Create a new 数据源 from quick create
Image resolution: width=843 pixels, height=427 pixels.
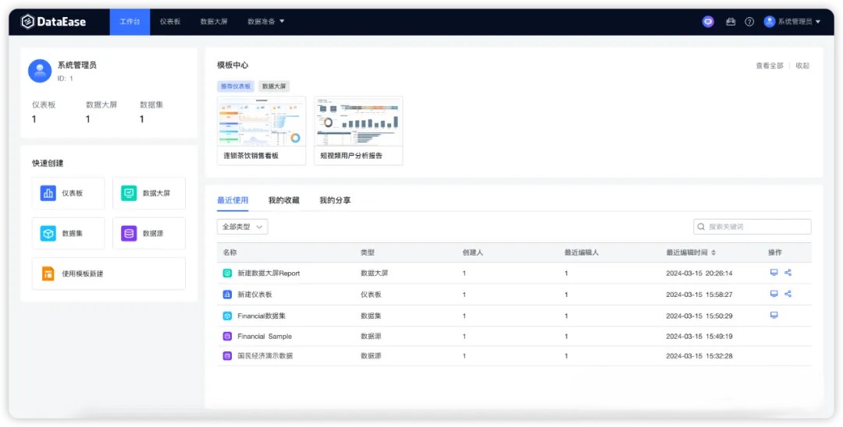point(149,234)
